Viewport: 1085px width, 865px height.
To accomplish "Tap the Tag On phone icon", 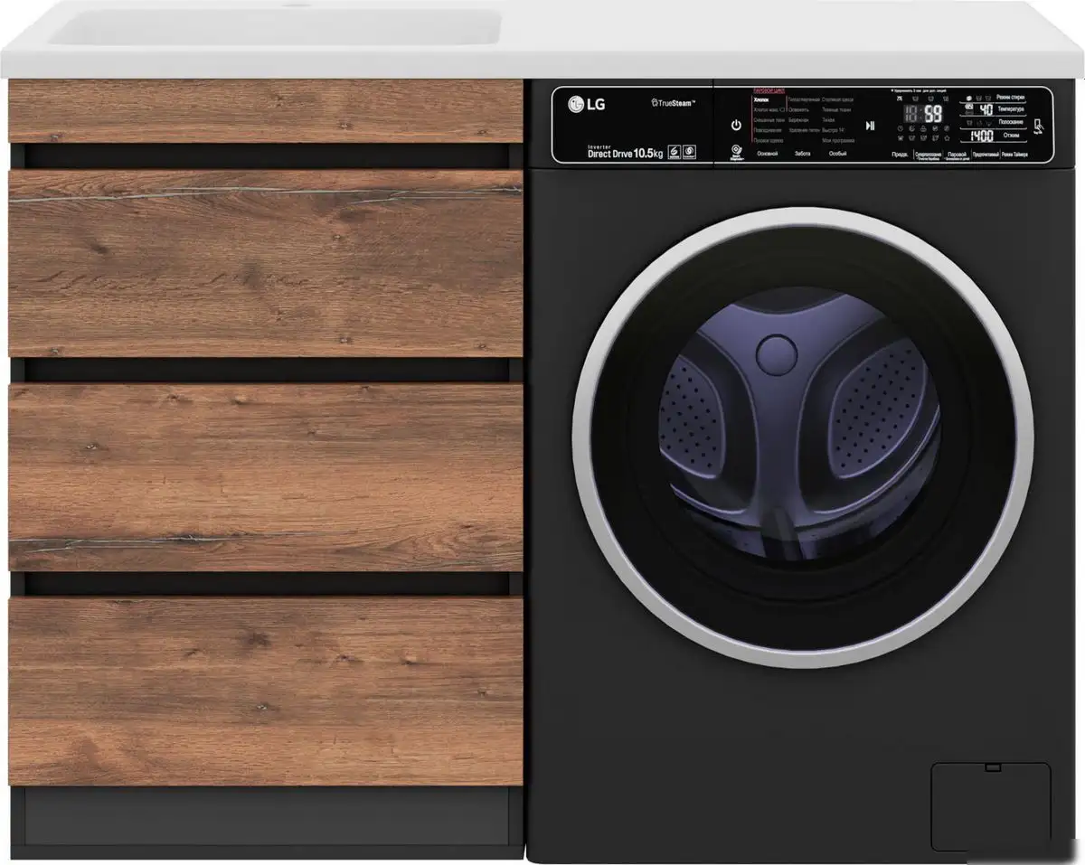I will 1039,127.
